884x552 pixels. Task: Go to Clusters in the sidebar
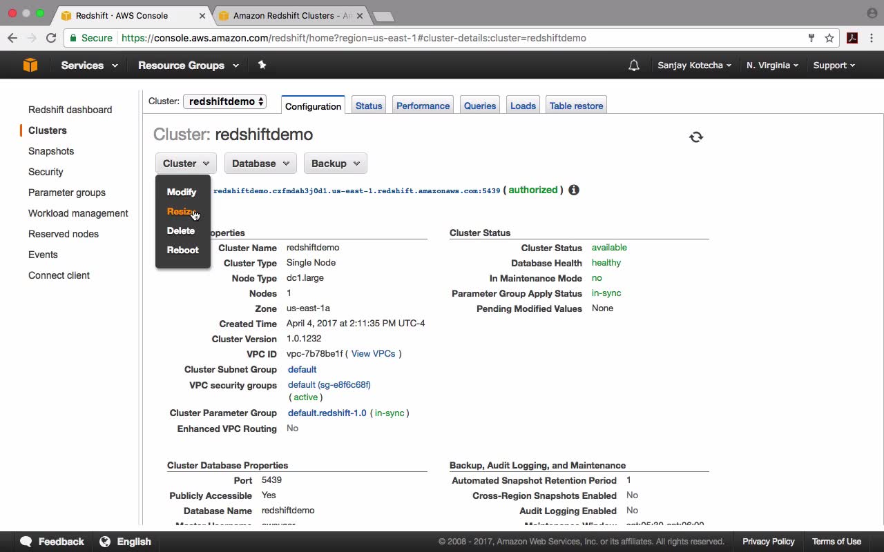point(48,130)
